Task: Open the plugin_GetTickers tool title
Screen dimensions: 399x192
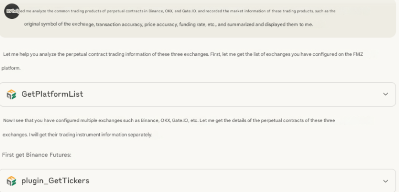Action: [55, 181]
